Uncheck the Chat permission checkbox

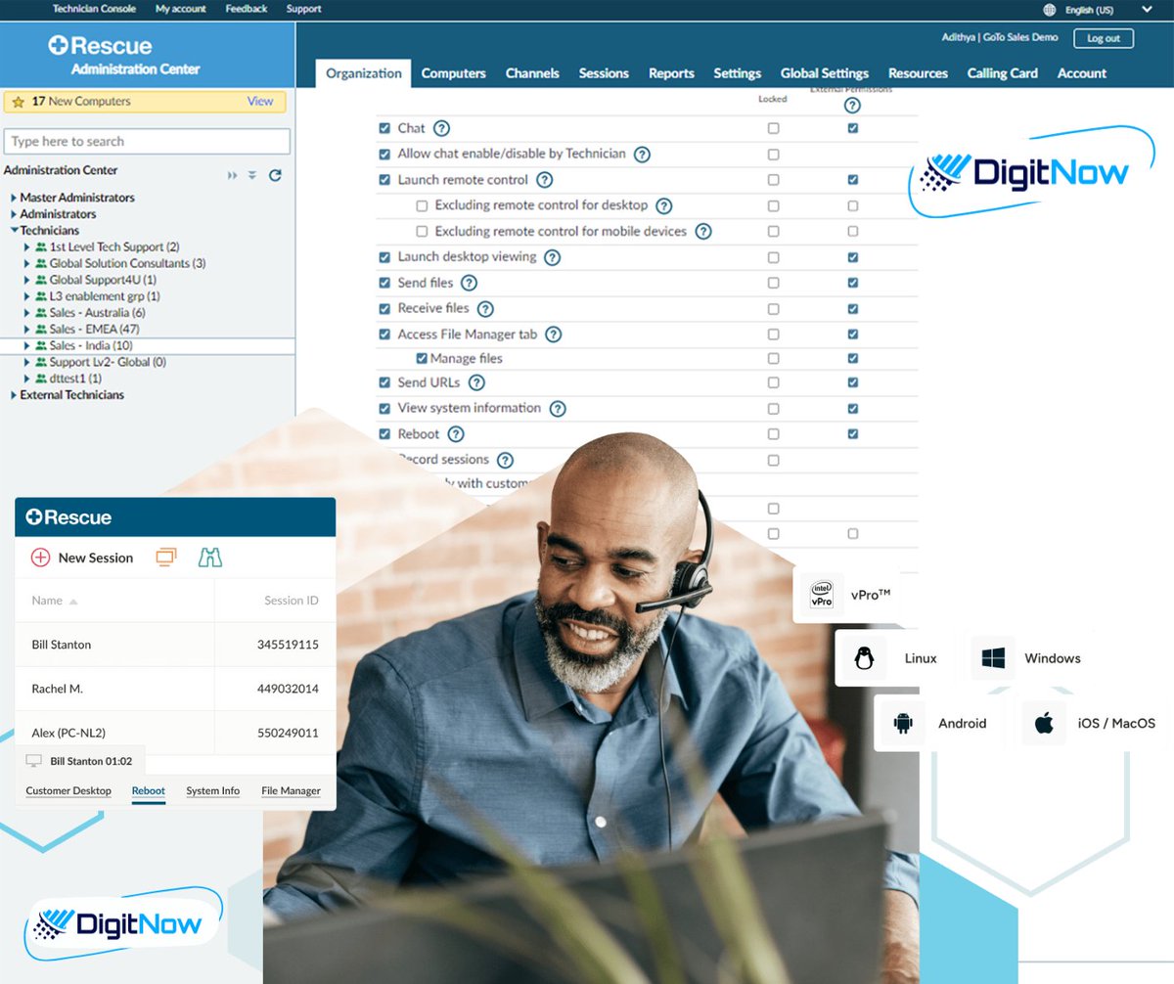pyautogui.click(x=384, y=128)
